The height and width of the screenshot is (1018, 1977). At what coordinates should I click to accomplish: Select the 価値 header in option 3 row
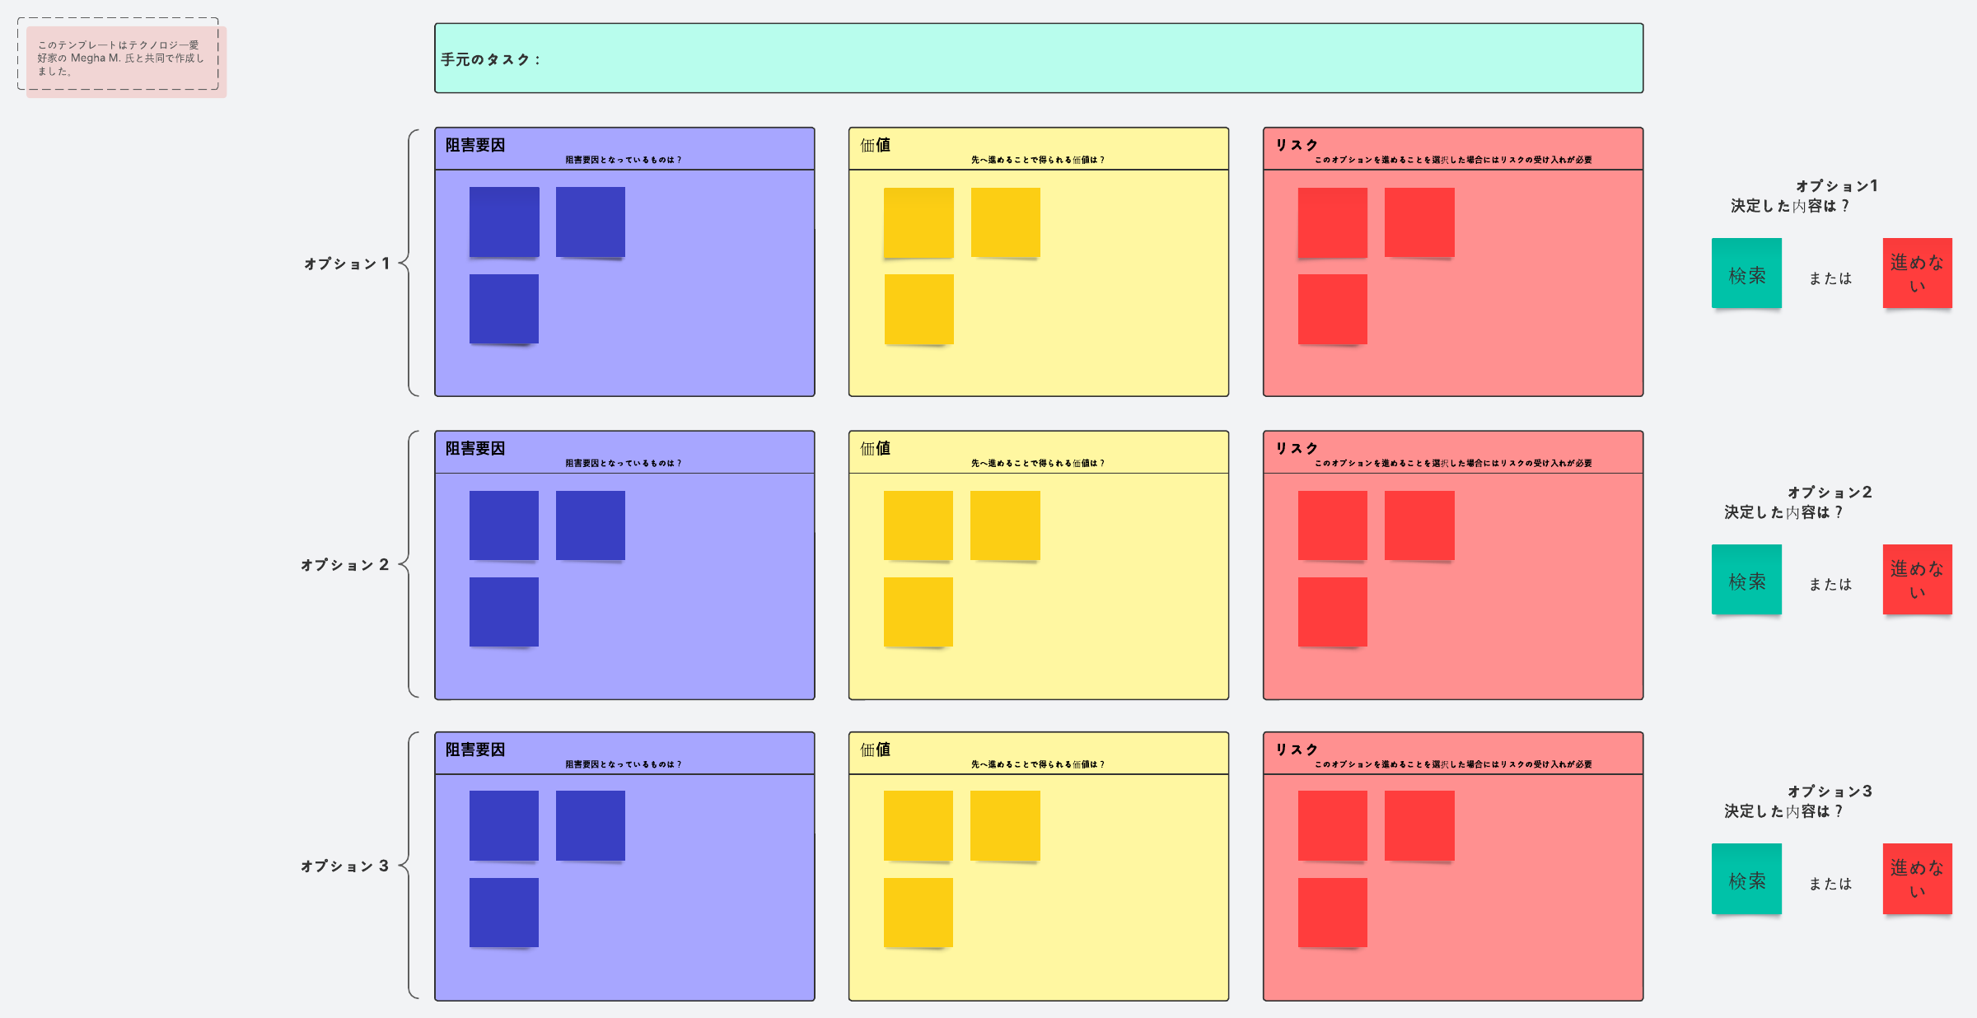(875, 750)
